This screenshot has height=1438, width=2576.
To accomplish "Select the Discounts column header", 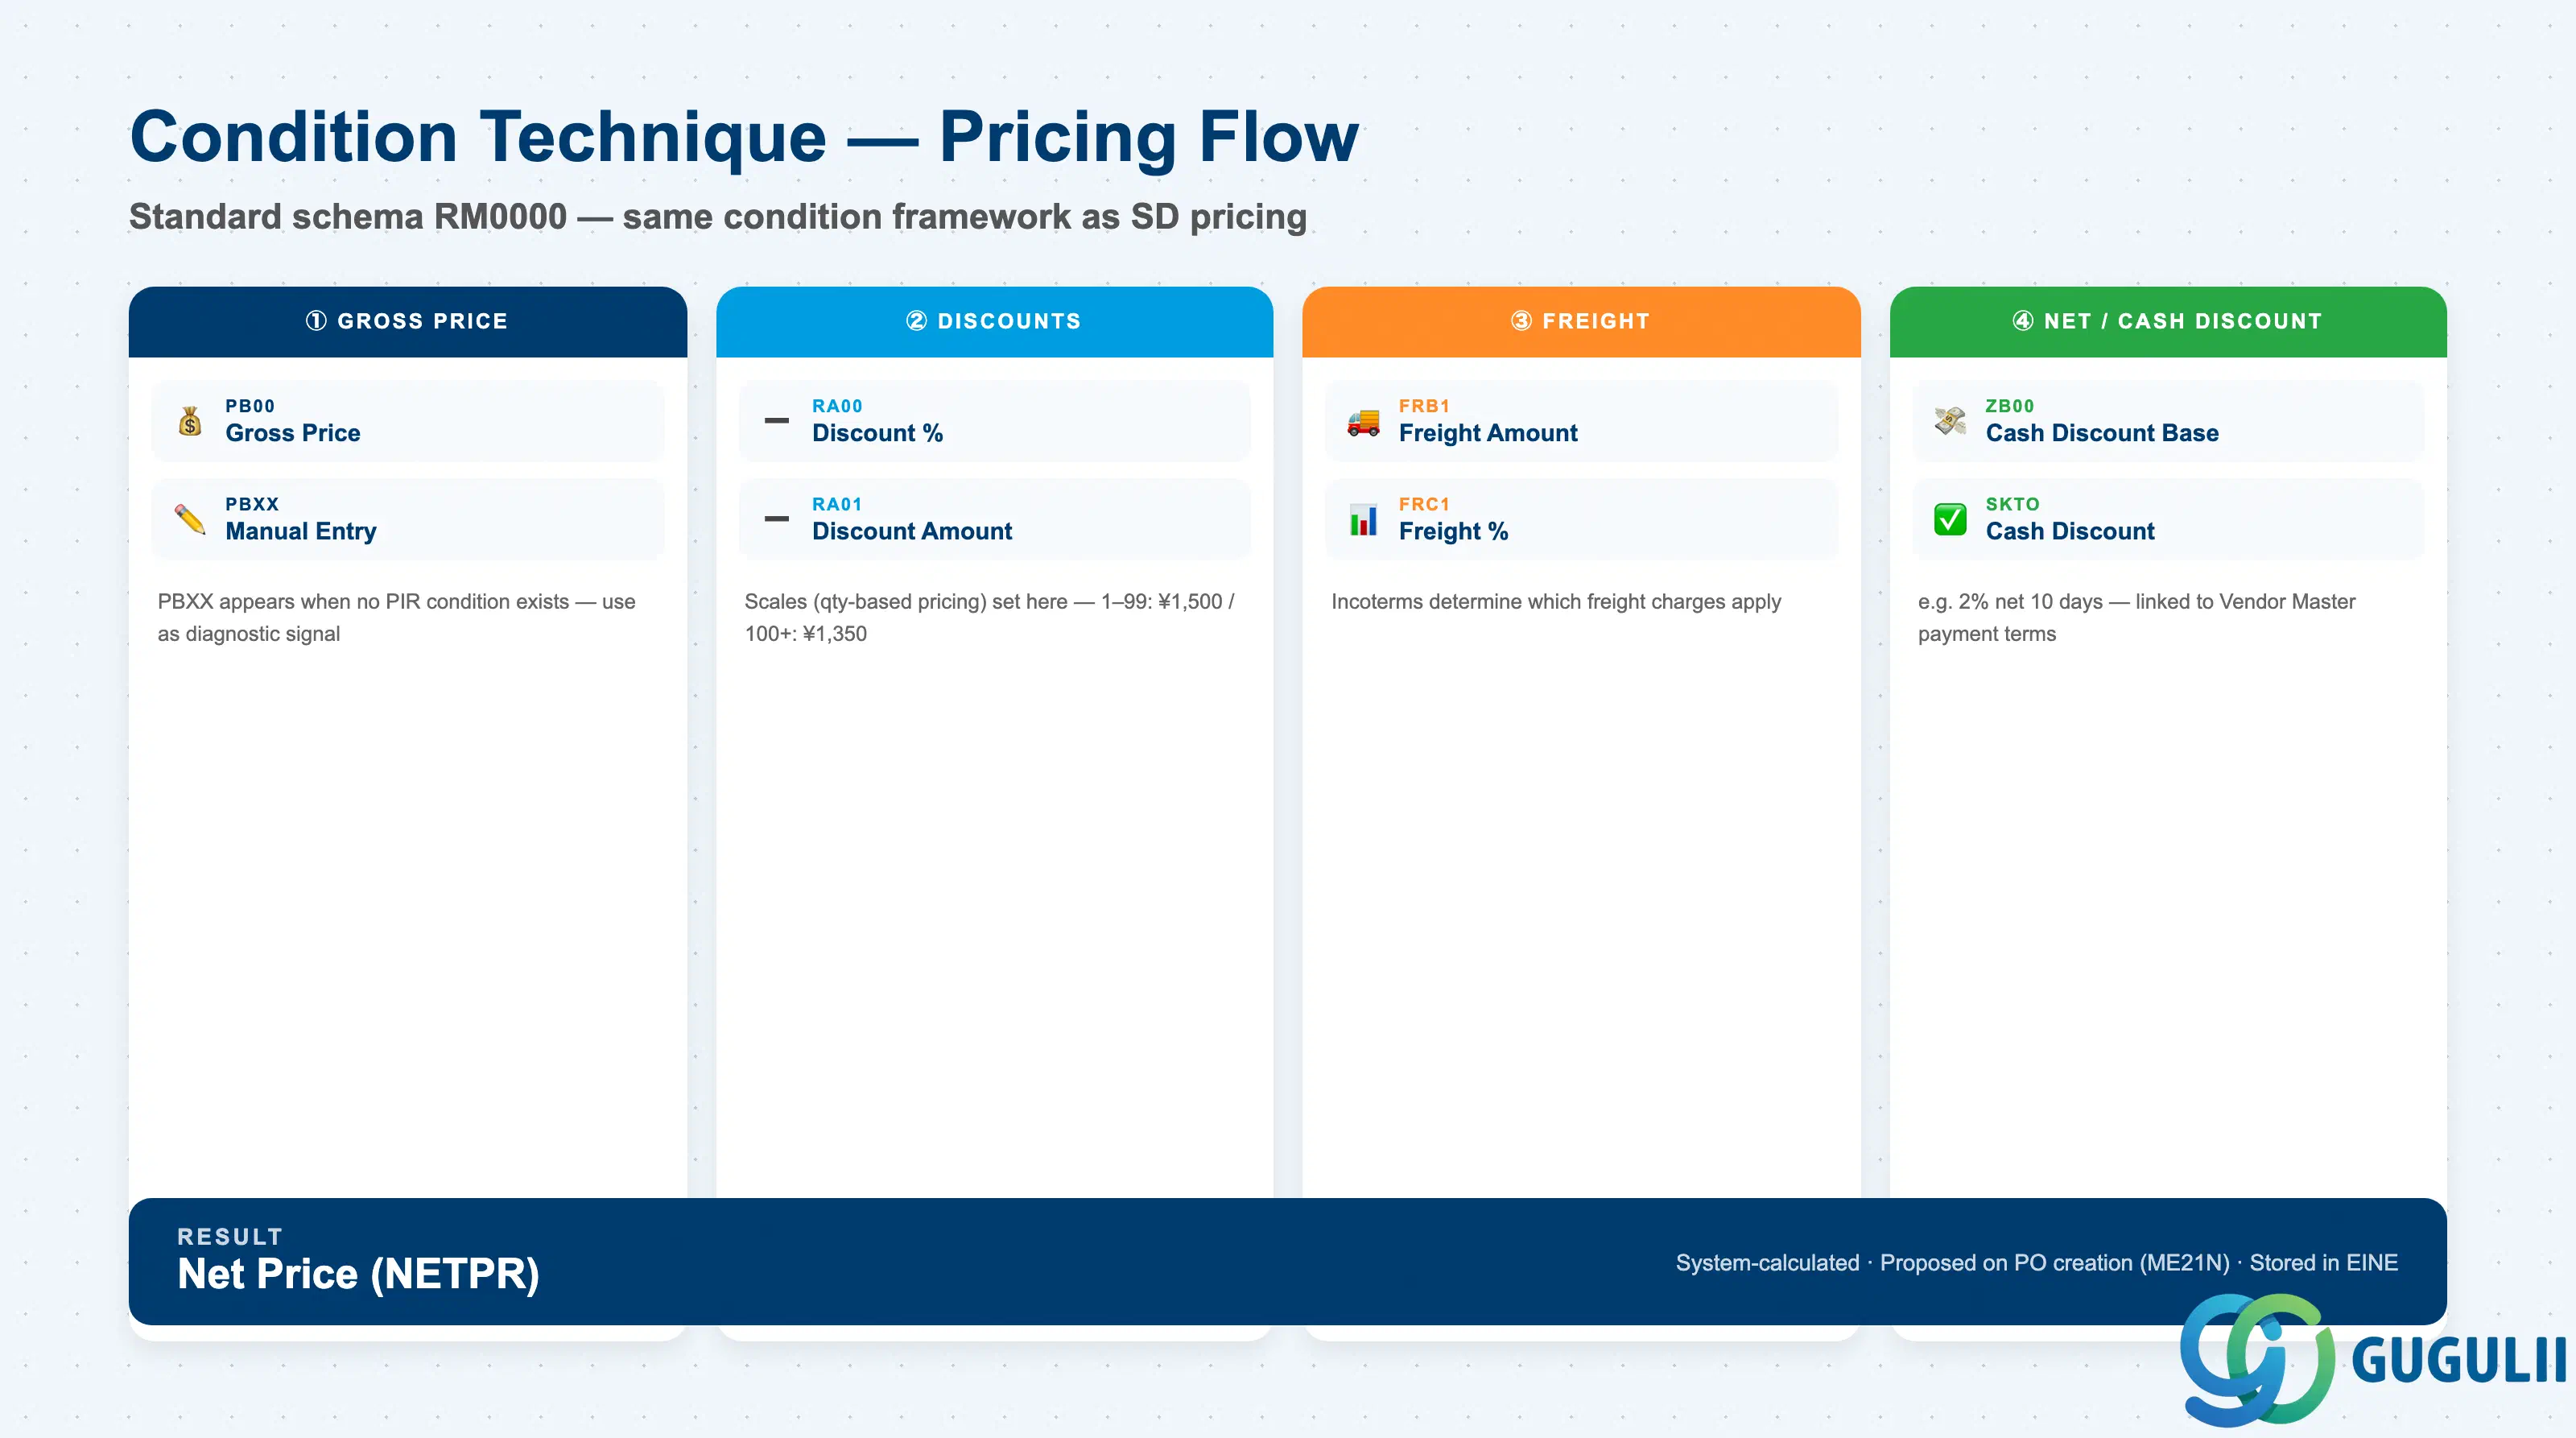I will click(x=994, y=322).
